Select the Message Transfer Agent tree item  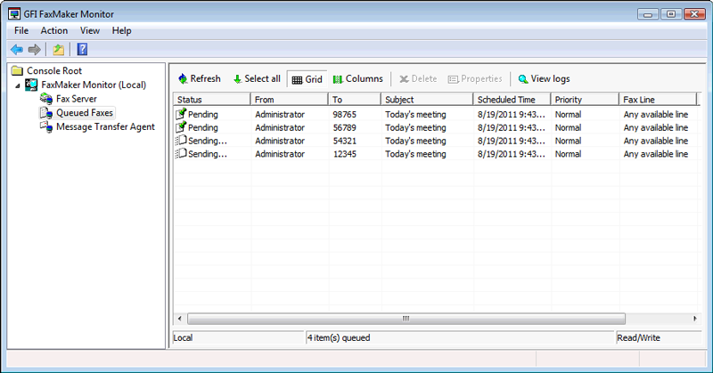click(x=105, y=126)
